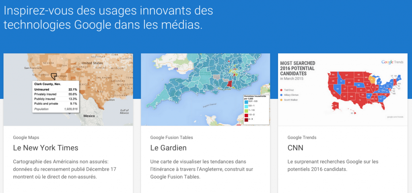Click the Le New York Times card title
Image resolution: width=412 pixels, height=193 pixels.
point(46,148)
